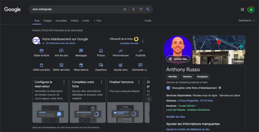
Task: Click the info icon next to Vous gérez cette fiche
Action: coord(220,88)
